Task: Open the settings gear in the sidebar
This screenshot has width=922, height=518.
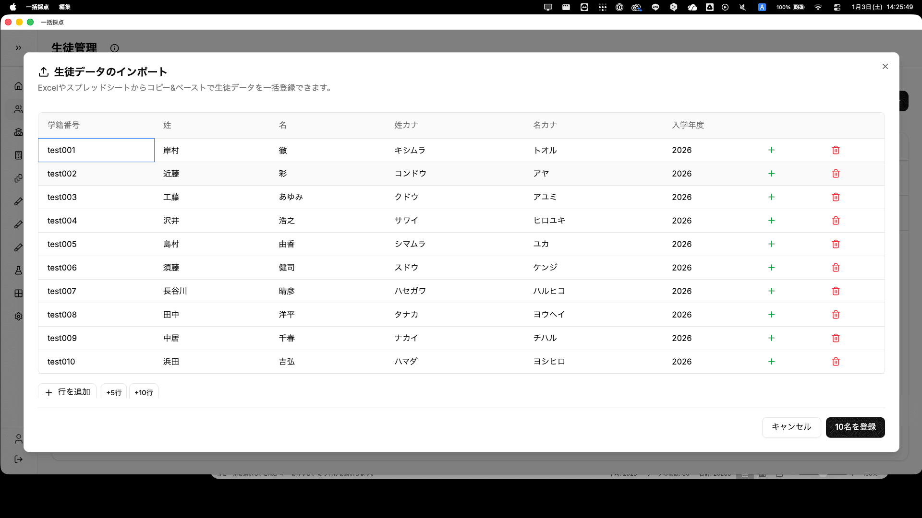Action: (x=18, y=316)
